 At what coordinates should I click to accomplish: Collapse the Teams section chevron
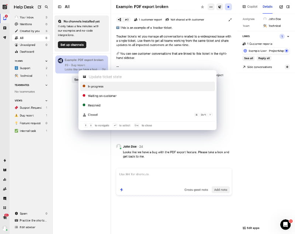point(46,61)
